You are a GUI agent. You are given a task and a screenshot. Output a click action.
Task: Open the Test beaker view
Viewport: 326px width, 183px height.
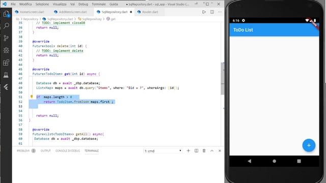(6, 75)
